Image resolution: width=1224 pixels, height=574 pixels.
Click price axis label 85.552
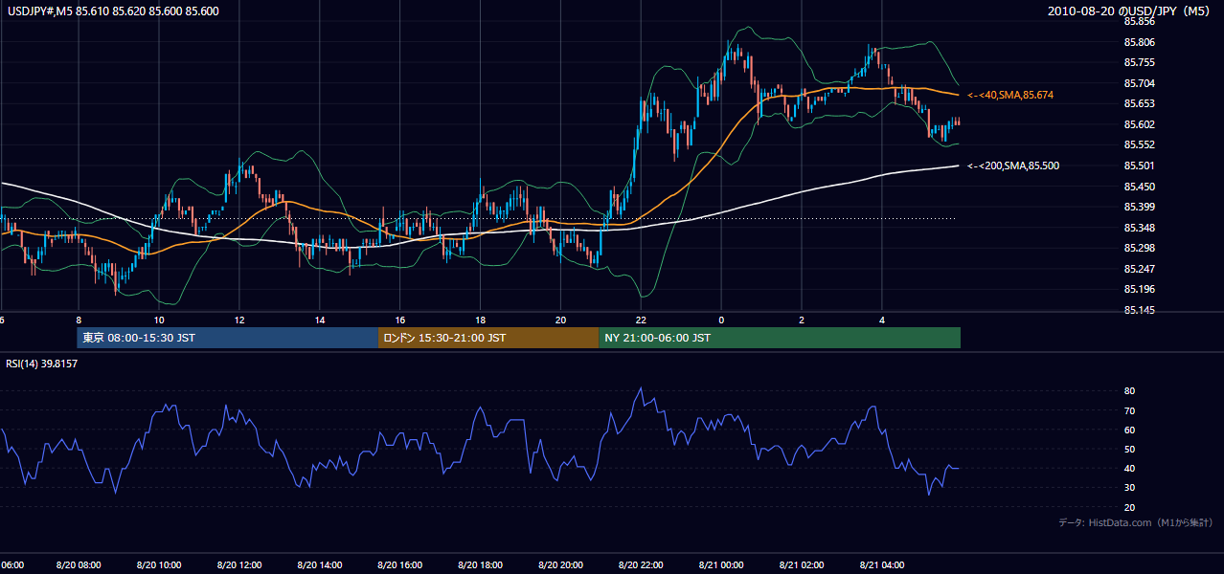1140,144
